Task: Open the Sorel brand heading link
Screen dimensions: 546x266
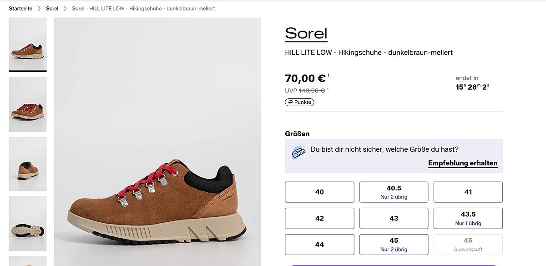Action: [306, 34]
